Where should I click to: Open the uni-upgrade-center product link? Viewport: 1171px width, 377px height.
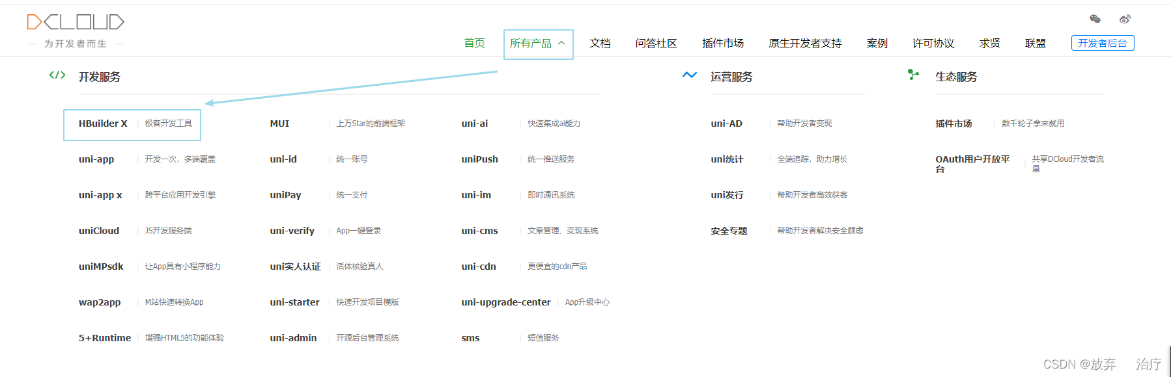(506, 302)
